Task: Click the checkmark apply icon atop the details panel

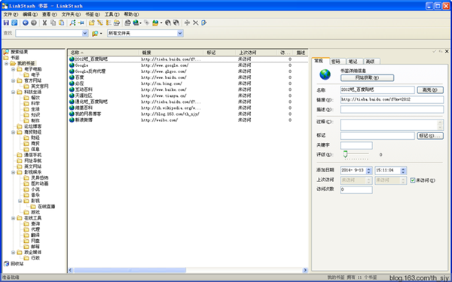Action: click(435, 51)
